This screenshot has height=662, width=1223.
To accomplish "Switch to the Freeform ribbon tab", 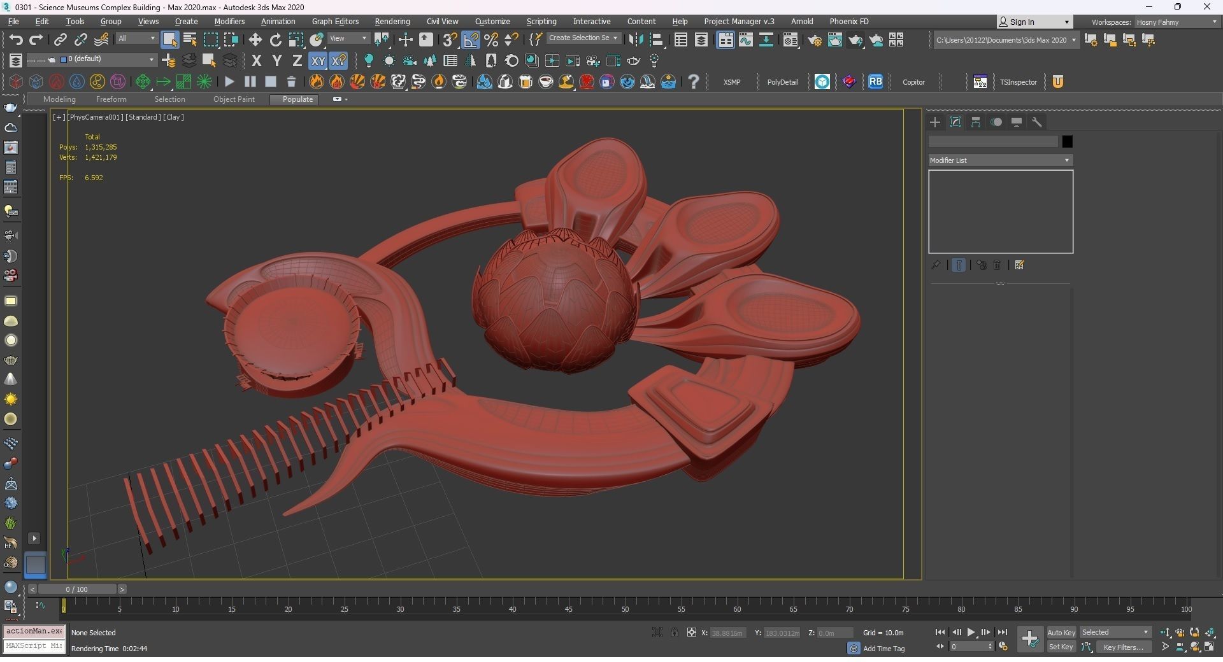I will click(x=111, y=99).
